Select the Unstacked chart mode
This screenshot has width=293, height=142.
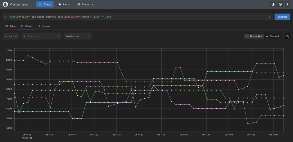coord(254,36)
